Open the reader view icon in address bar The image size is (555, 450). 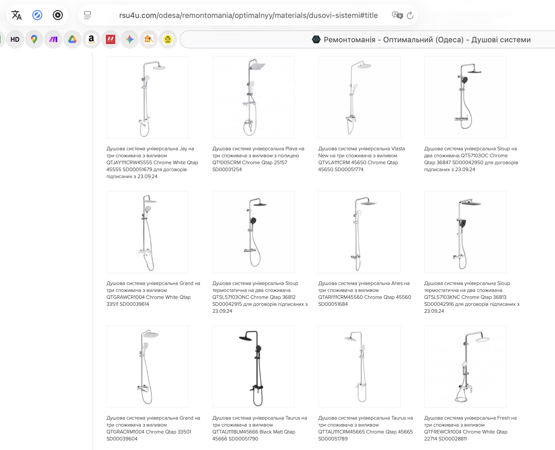click(x=87, y=15)
